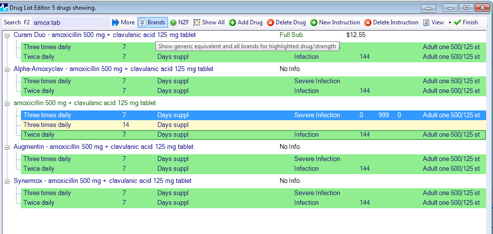Select Synermox Three times daily instruction

point(253,193)
